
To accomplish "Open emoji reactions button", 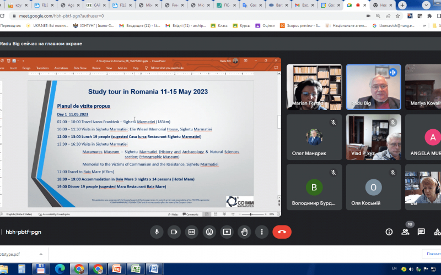I will coord(209,232).
